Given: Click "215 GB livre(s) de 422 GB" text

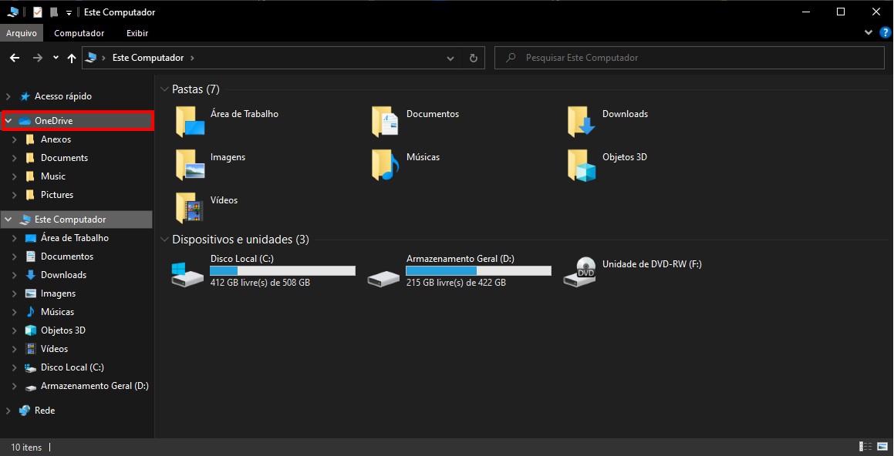Looking at the screenshot, I should coord(456,283).
